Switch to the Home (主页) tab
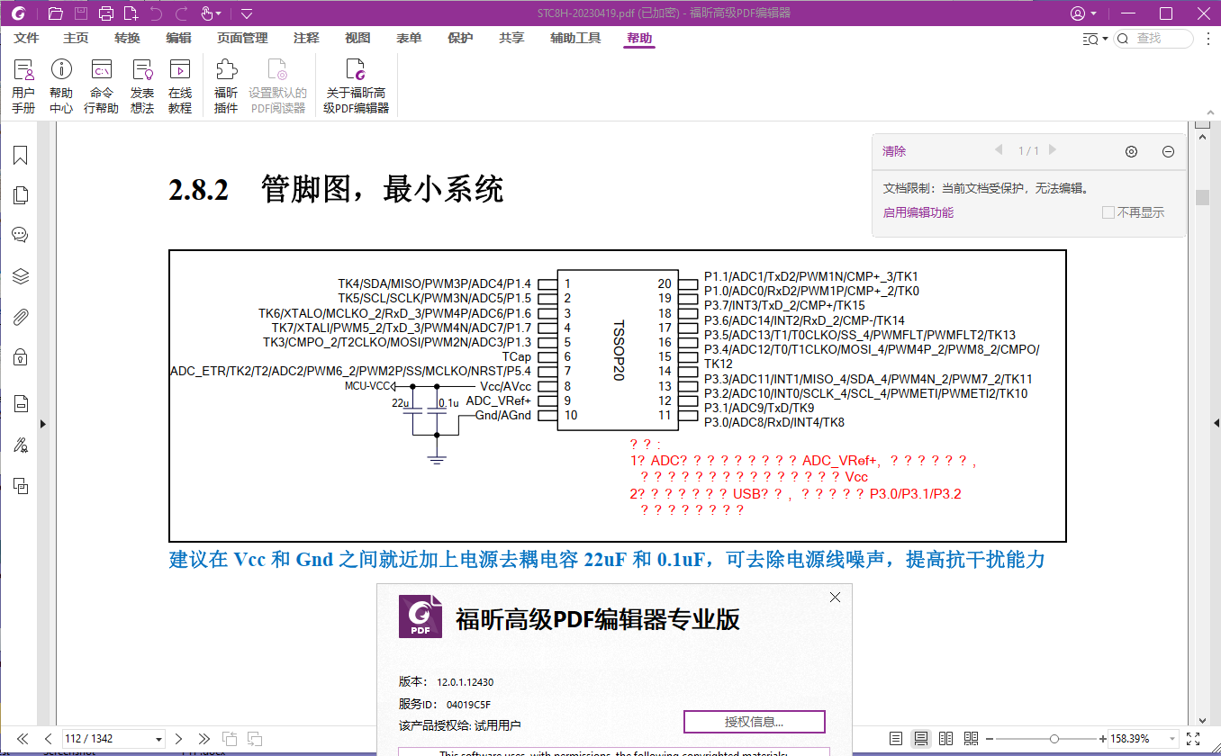The width and height of the screenshot is (1221, 756). pos(76,39)
